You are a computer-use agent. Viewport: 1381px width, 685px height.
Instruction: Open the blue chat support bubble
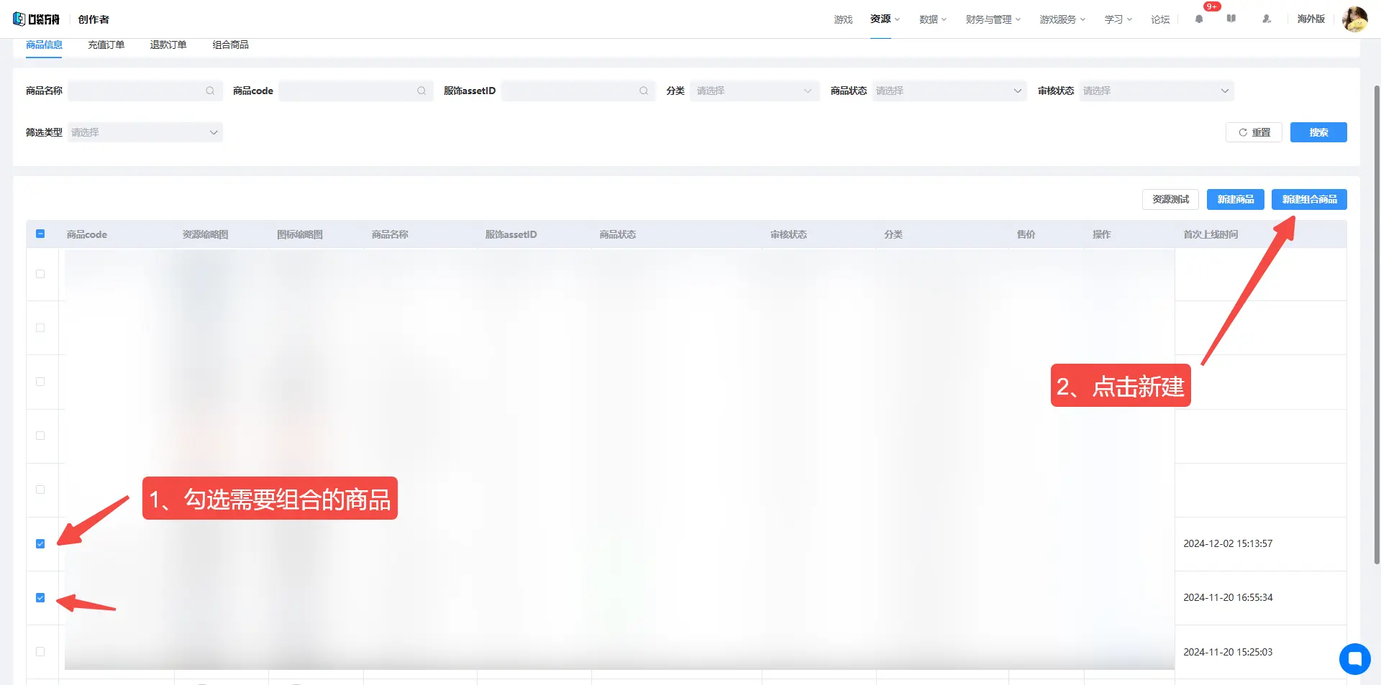[1354, 658]
